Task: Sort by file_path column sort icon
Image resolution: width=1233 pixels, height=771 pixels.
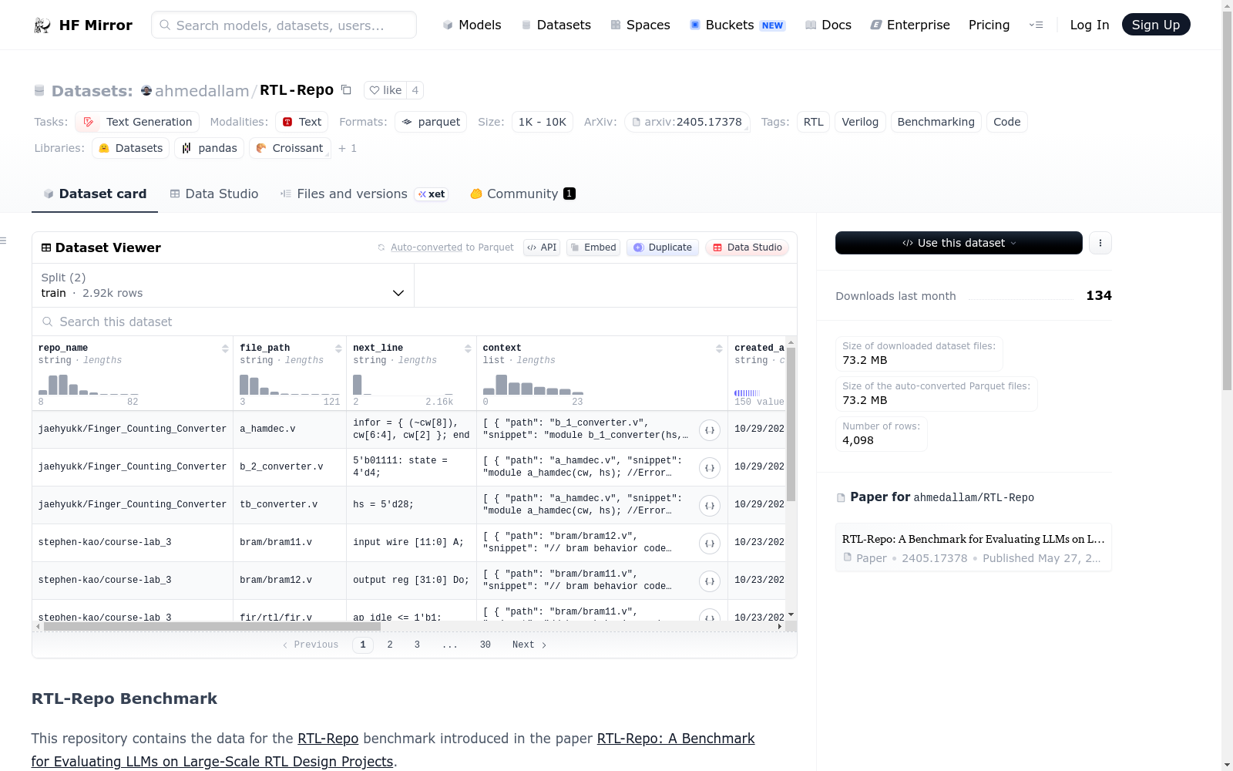Action: click(338, 348)
